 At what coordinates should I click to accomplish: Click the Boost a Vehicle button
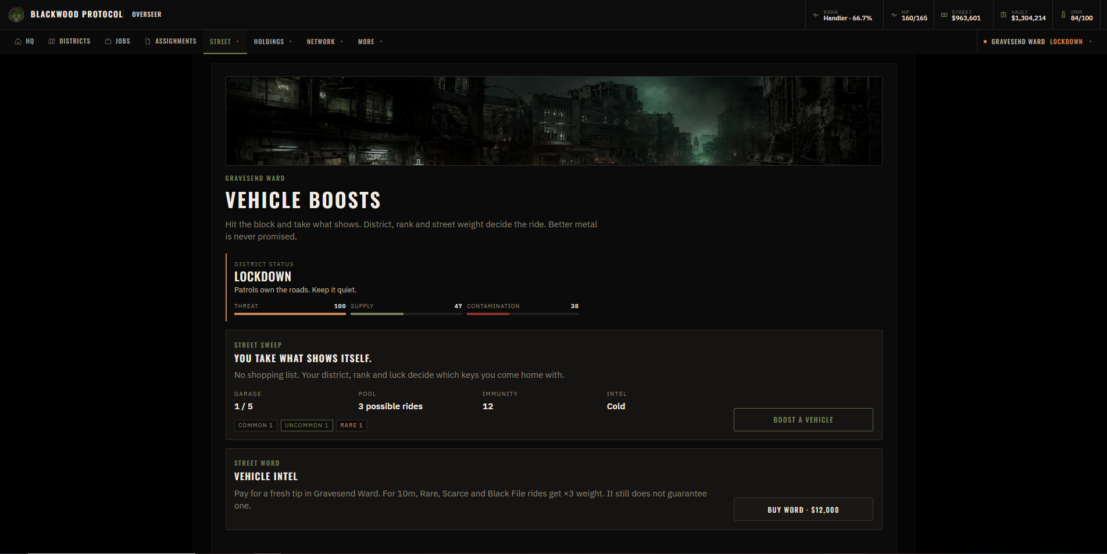click(x=803, y=420)
